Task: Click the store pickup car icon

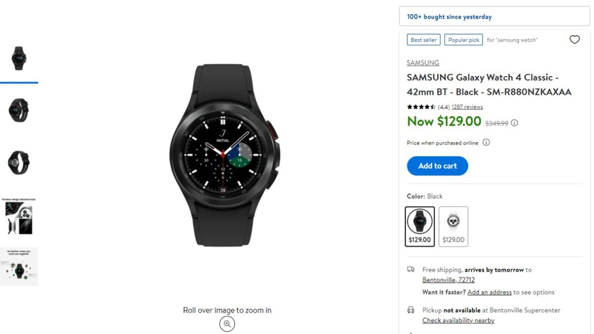Action: (x=411, y=310)
